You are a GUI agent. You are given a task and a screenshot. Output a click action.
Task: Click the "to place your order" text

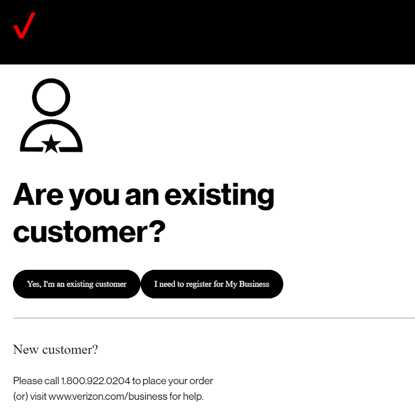[x=173, y=381]
